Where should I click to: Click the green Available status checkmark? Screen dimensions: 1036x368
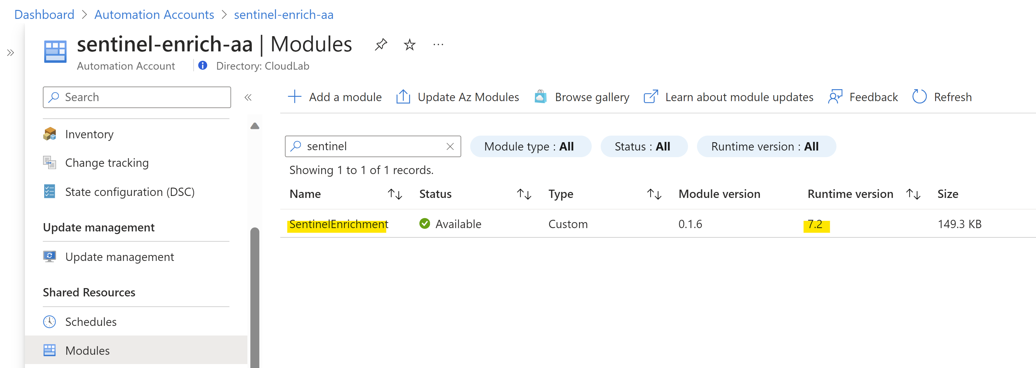click(425, 224)
